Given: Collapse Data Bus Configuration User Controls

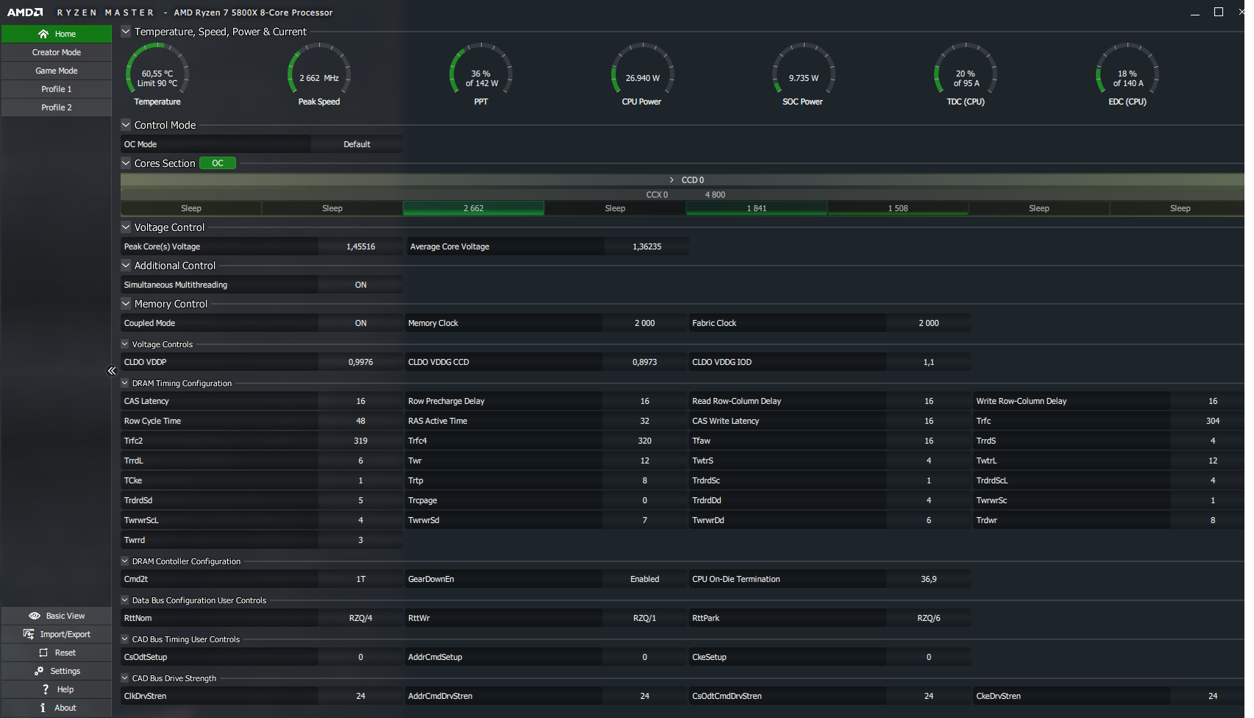Looking at the screenshot, I should click(x=125, y=600).
